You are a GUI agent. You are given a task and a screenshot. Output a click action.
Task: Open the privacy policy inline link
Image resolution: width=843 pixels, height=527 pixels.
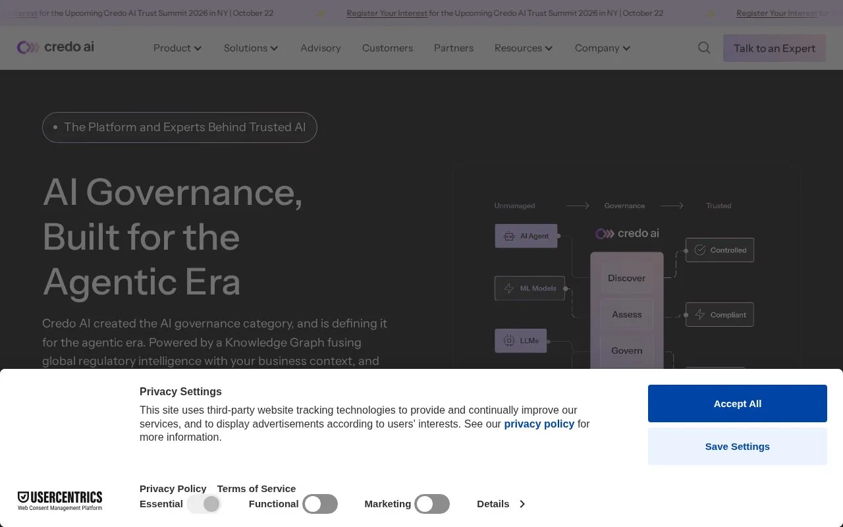coord(539,424)
